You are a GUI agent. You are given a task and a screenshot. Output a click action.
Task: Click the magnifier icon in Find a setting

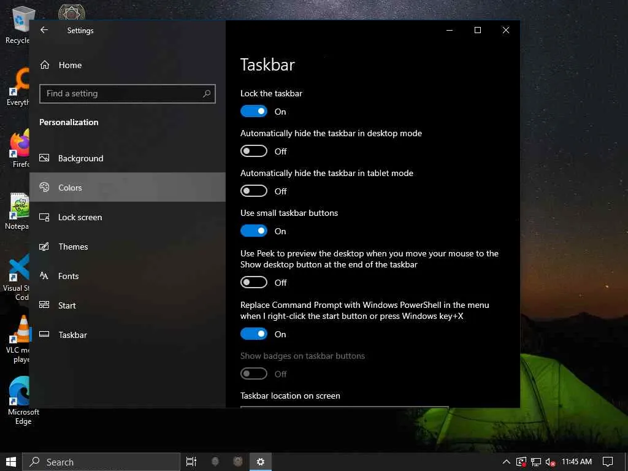click(x=207, y=93)
